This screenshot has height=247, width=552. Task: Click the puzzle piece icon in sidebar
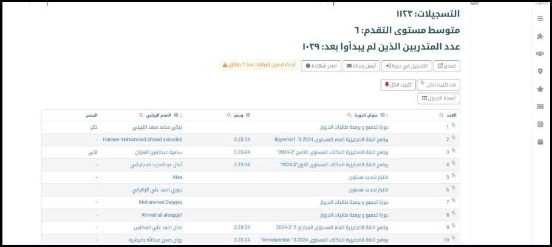(540, 36)
